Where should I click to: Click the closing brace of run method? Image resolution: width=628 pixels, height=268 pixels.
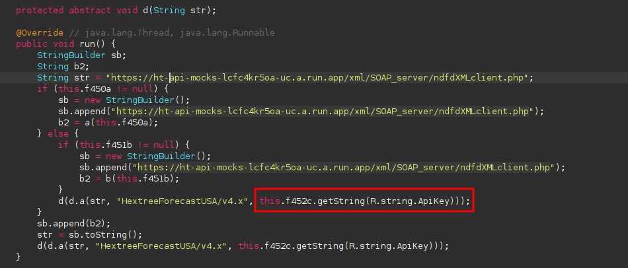[x=19, y=257]
